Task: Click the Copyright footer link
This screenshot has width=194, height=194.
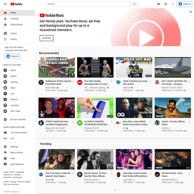Action: [x=20, y=172]
